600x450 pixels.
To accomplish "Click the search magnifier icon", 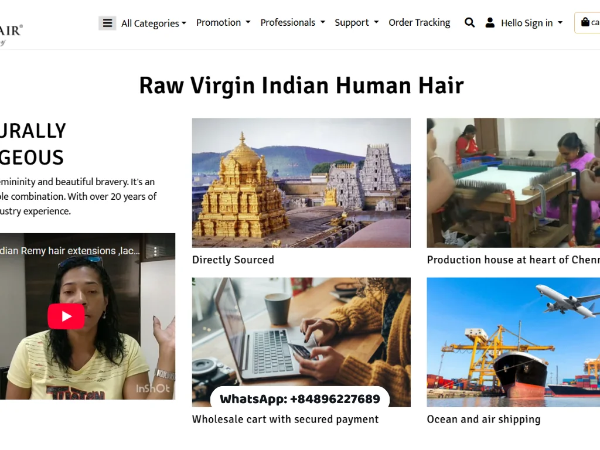I will click(x=469, y=22).
